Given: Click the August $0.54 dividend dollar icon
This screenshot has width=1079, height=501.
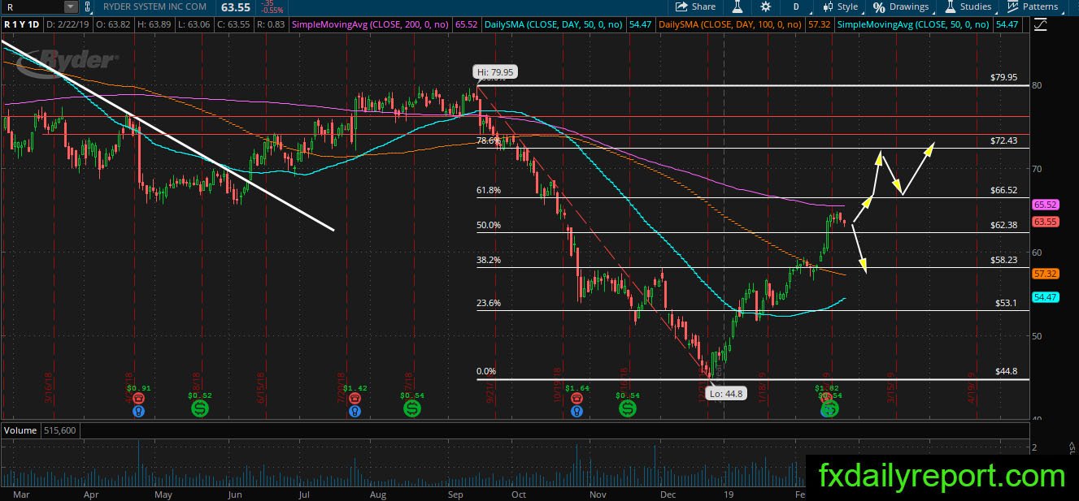Looking at the screenshot, I should point(411,409).
